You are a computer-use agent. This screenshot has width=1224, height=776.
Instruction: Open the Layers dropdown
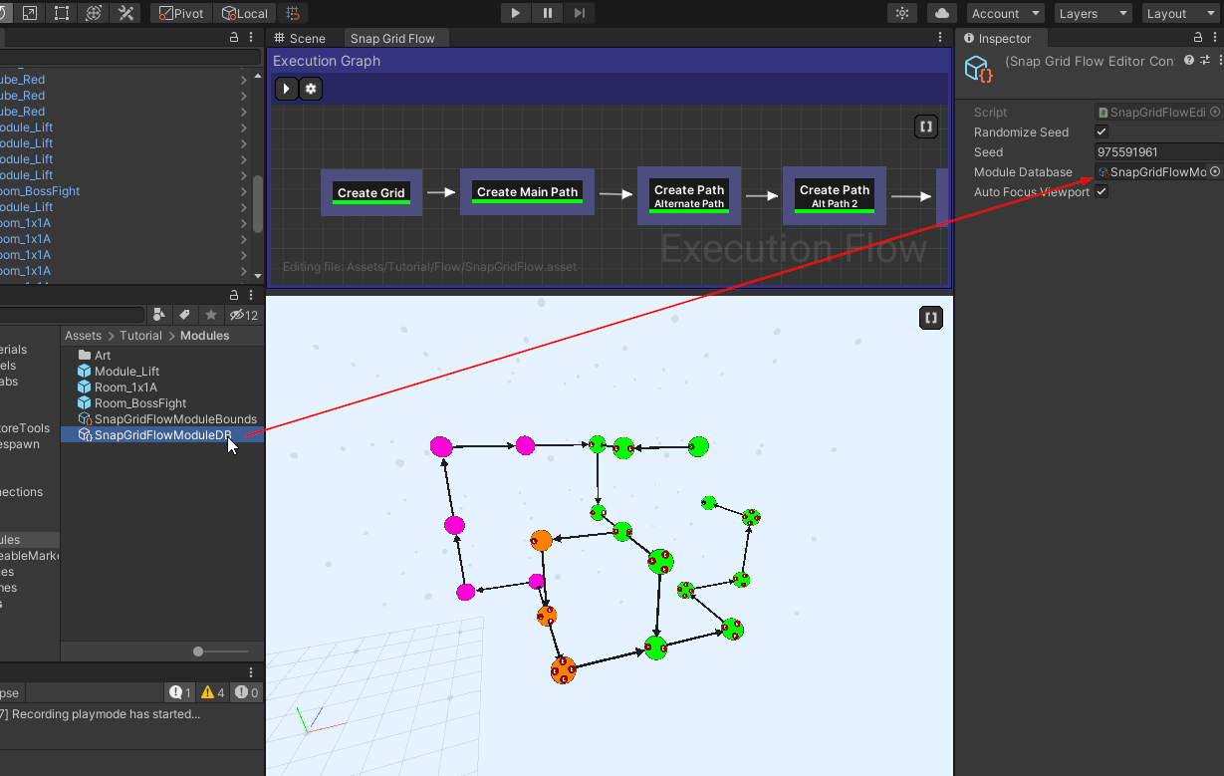[1093, 13]
